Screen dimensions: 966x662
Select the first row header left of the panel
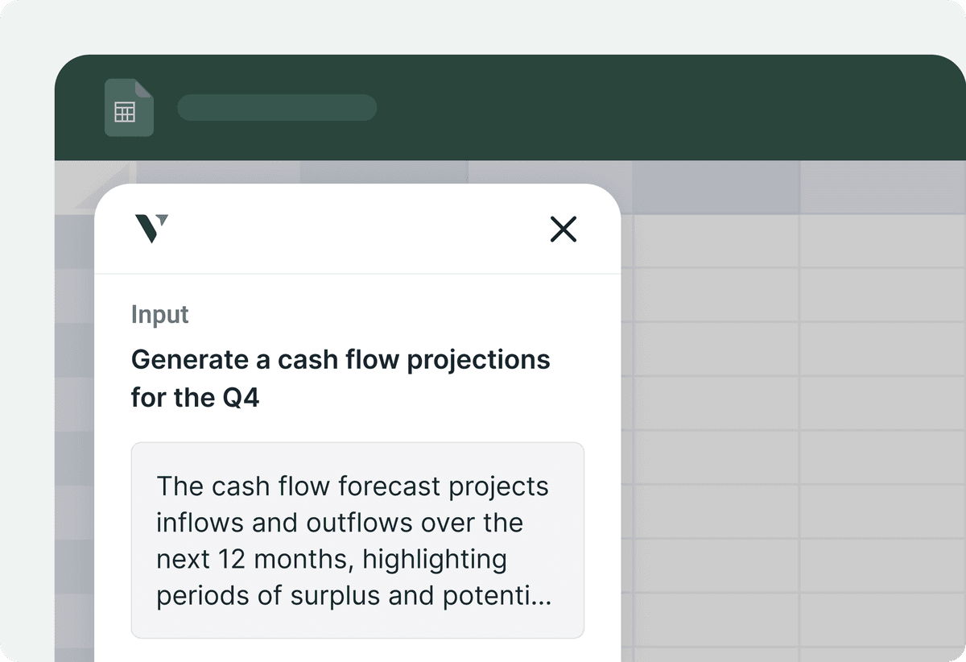74,242
